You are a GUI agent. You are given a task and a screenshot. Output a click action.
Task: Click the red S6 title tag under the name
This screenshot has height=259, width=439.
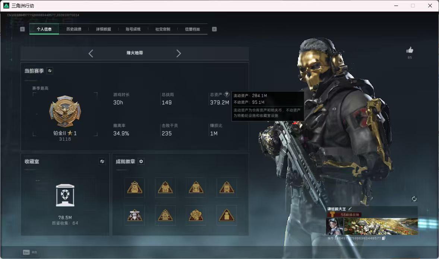344,214
